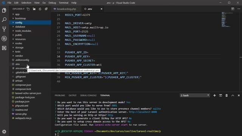The height and width of the screenshot is (136, 242).
Task: Open the Search view in activity bar
Action: tap(4, 20)
